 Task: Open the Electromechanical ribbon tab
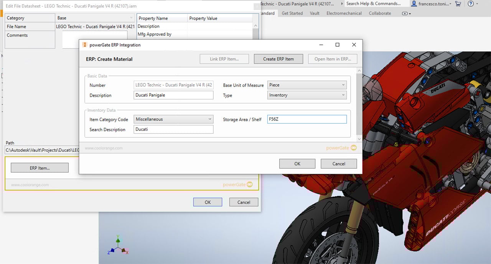pos(344,13)
